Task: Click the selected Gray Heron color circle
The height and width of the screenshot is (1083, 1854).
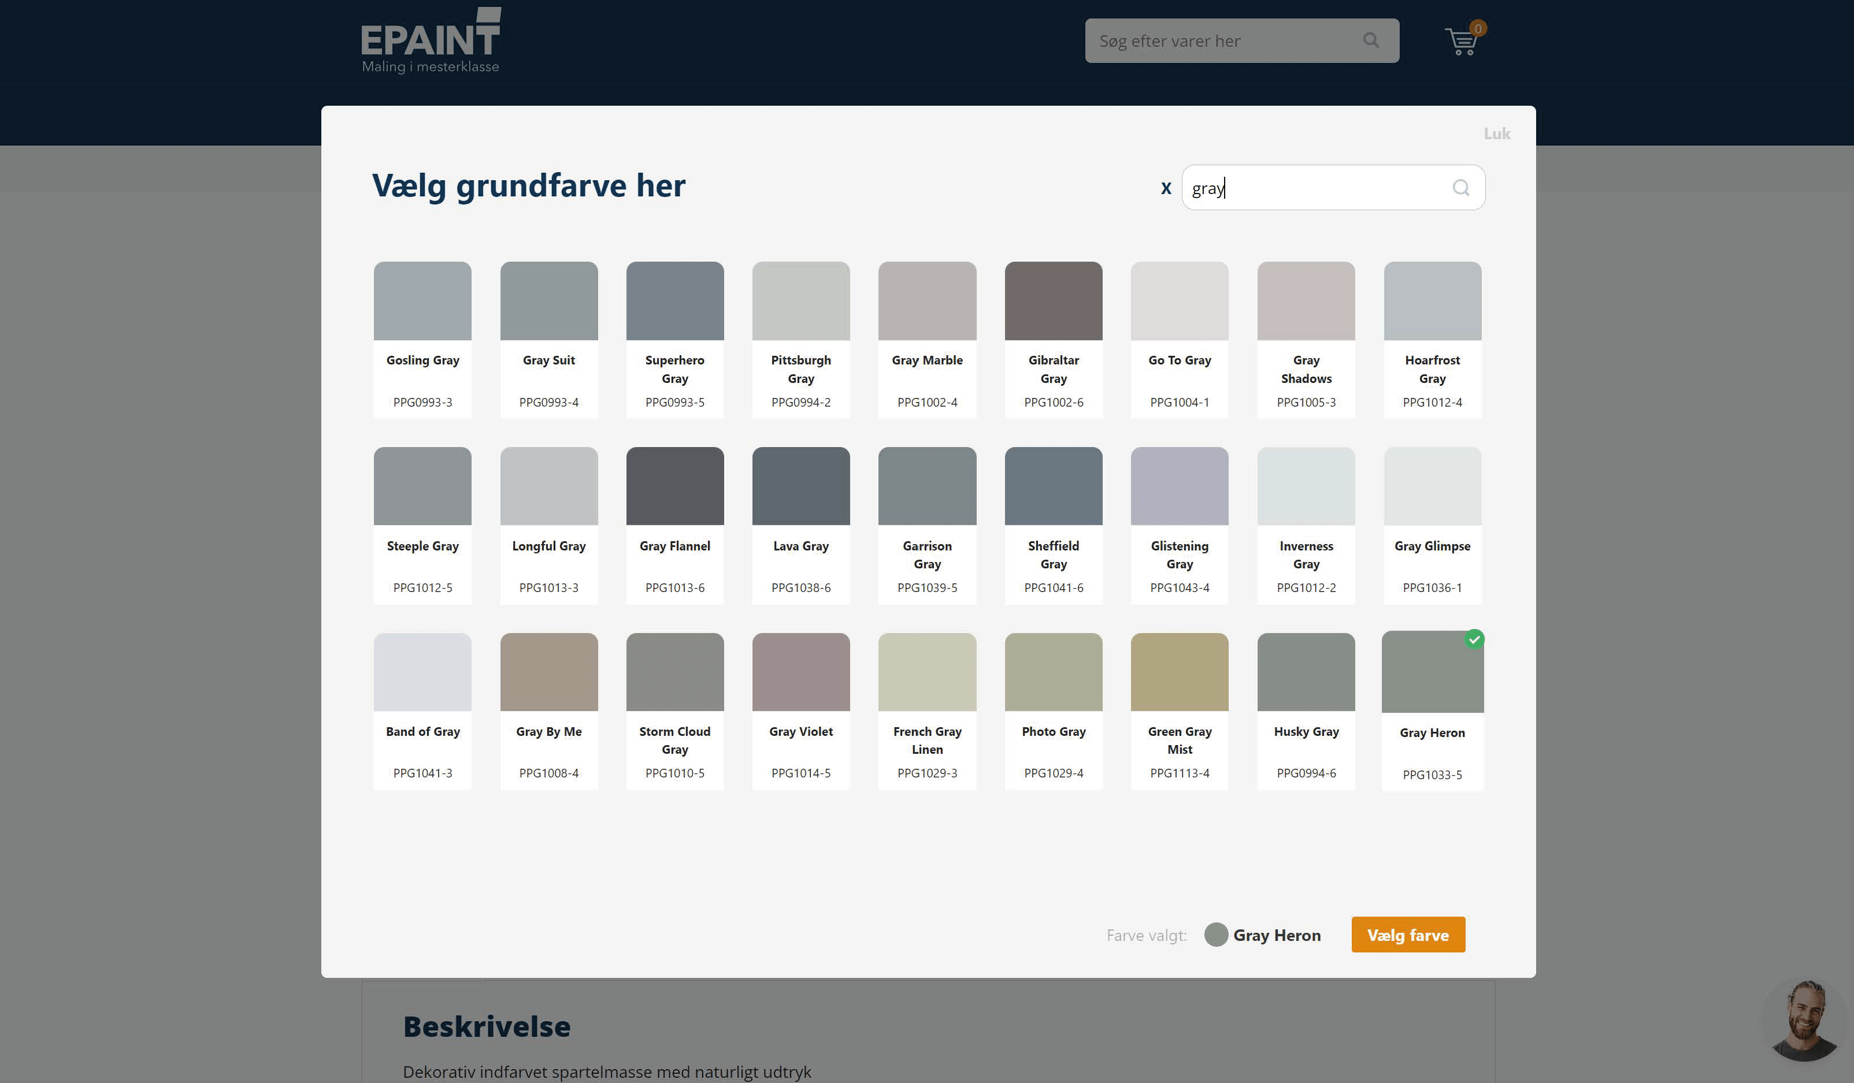Action: pyautogui.click(x=1216, y=935)
